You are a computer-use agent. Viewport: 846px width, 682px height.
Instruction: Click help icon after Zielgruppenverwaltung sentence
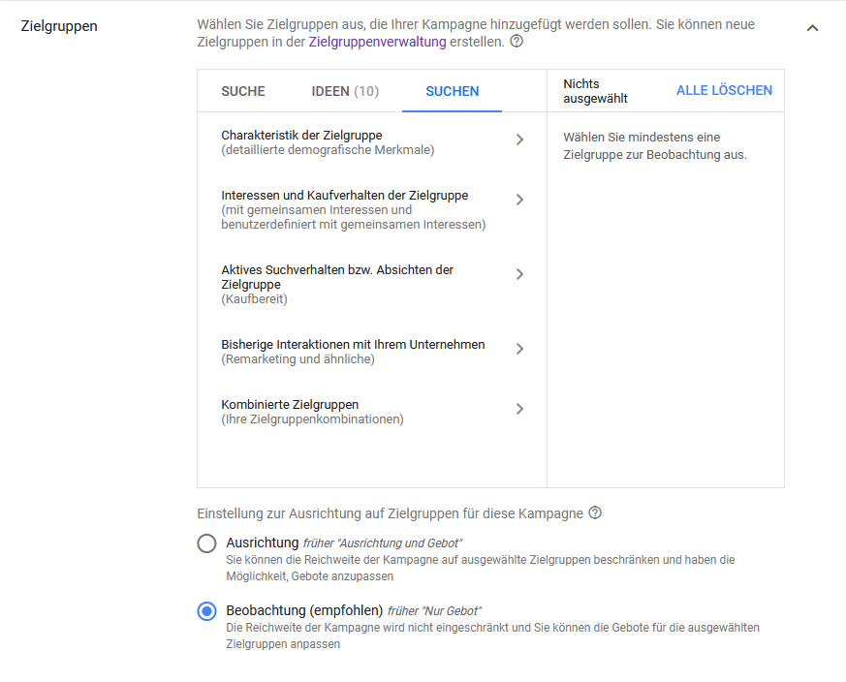click(517, 42)
